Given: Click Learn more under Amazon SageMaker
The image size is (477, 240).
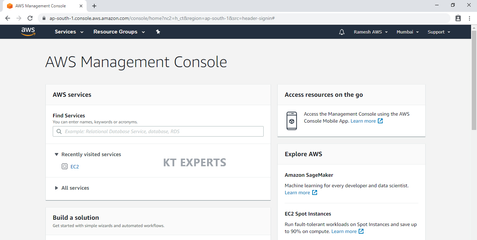Looking at the screenshot, I should click(x=298, y=192).
